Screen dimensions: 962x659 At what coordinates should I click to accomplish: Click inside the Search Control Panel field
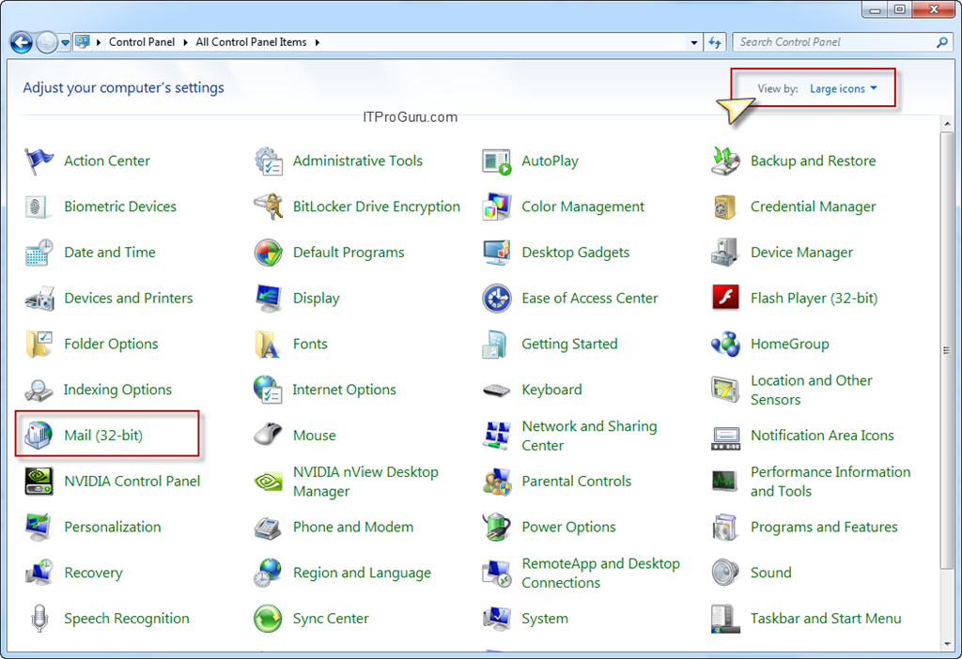point(836,41)
